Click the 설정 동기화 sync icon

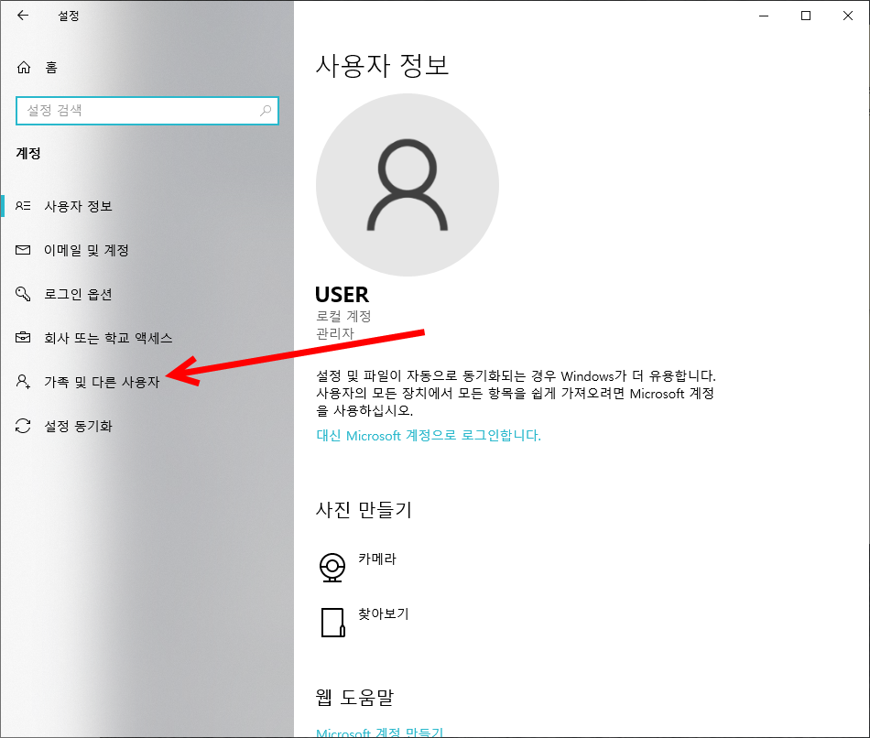[23, 426]
